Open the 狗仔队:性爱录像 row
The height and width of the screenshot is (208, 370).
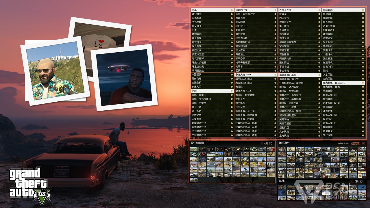point(256,95)
